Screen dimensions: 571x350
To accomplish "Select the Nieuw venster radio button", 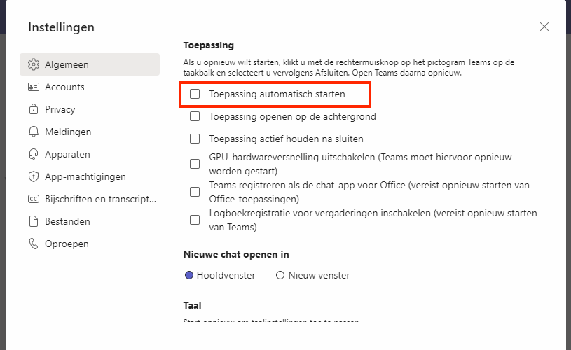I will [x=280, y=275].
